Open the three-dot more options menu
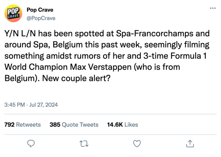 pos(213,8)
